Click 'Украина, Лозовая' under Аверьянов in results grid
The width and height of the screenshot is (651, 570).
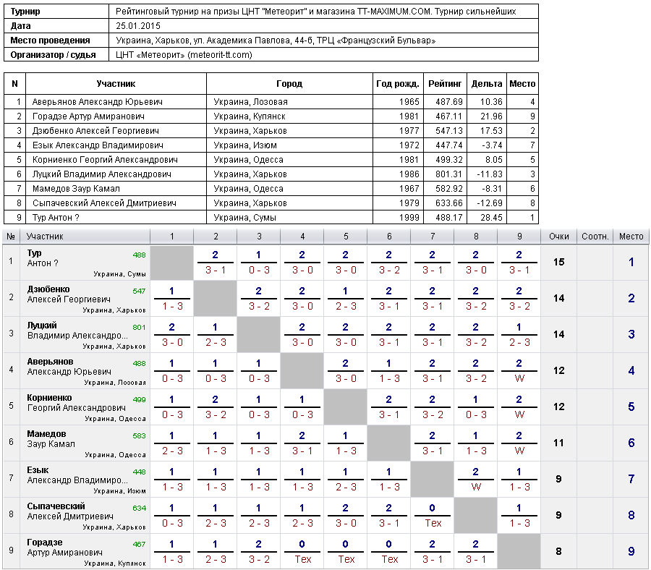point(115,383)
